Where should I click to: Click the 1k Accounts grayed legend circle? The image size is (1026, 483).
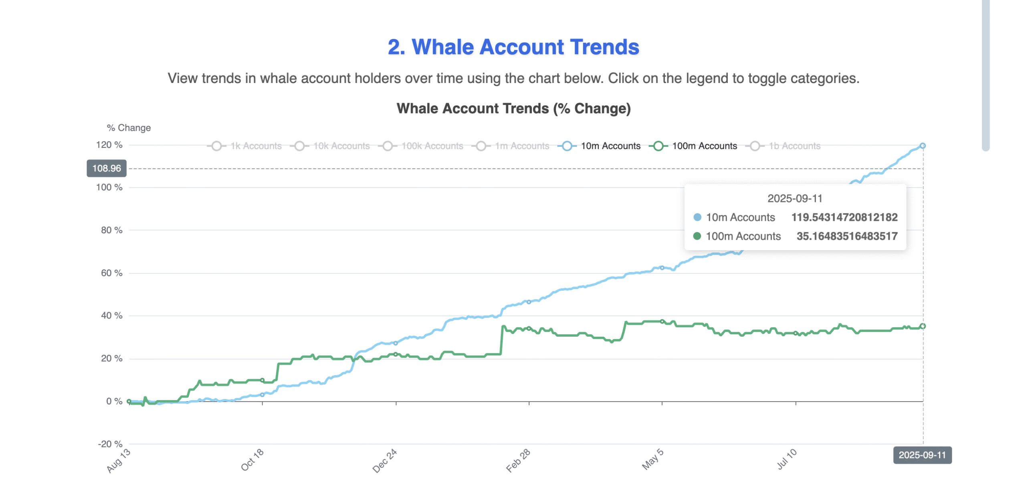[x=217, y=146]
